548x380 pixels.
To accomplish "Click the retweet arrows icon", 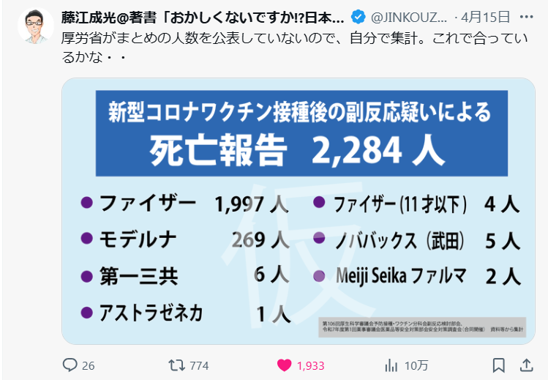I will (x=177, y=365).
